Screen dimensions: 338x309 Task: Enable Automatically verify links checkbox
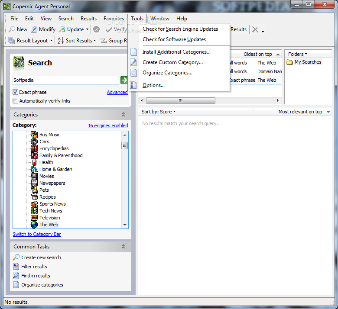15,101
